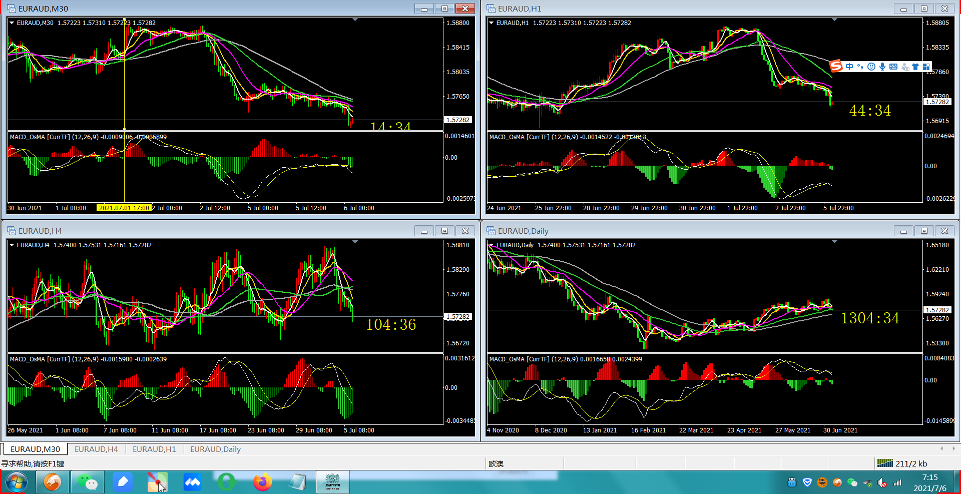
Task: Toggle Sogou punctuation mode button
Action: pyautogui.click(x=860, y=67)
